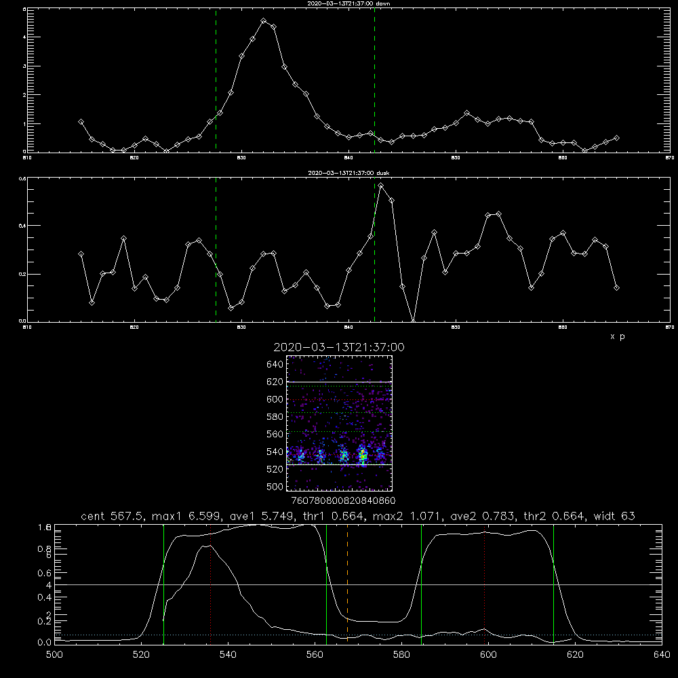
Task: Click the green solid line at 615 in bottom plot
Action: click(x=553, y=584)
